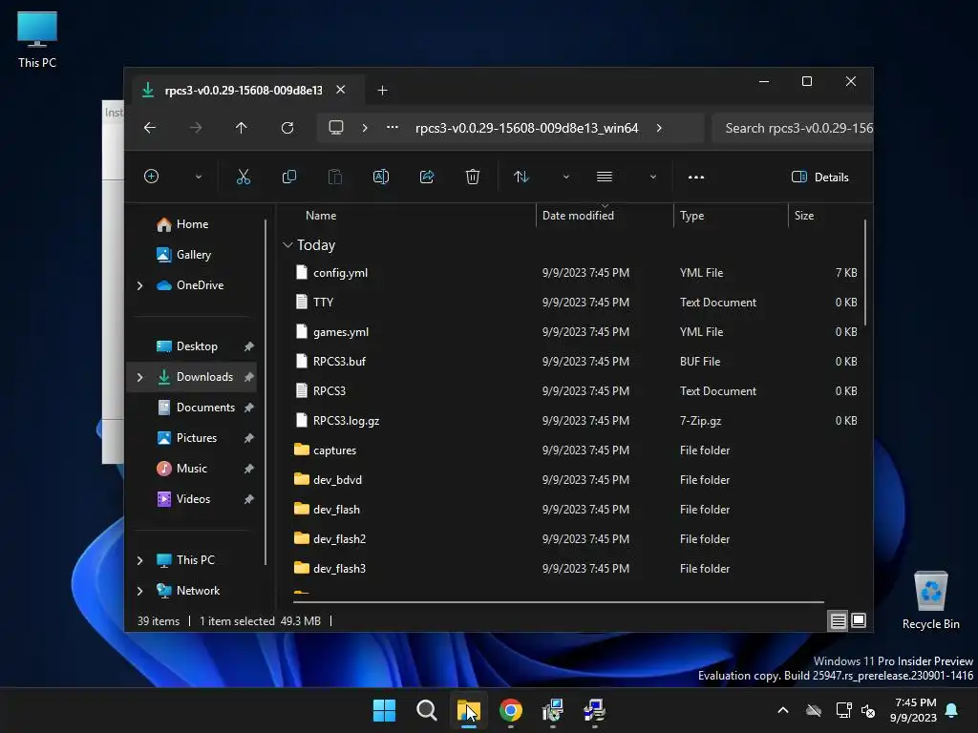This screenshot has height=733, width=978.
Task: Click the Copy icon in toolbar
Action: (x=289, y=177)
